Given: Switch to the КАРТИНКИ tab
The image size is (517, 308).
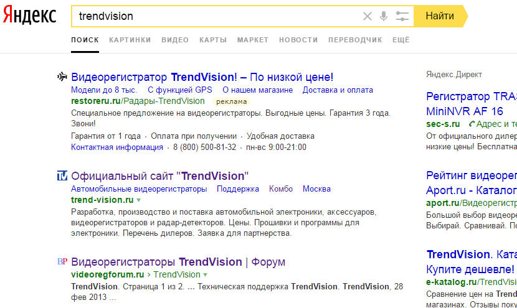Looking at the screenshot, I should coord(130,40).
